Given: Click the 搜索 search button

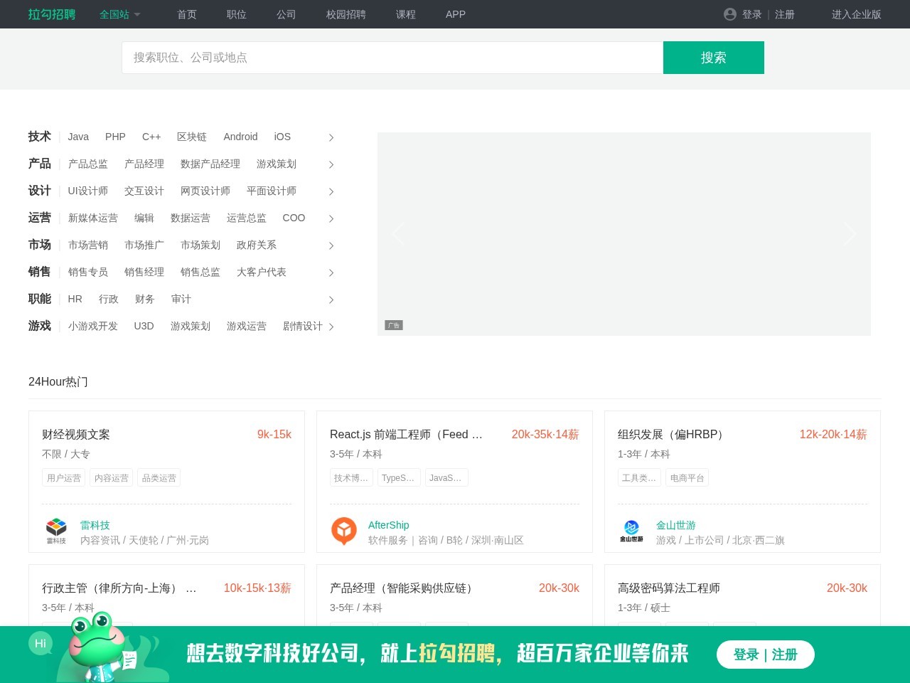Looking at the screenshot, I should pyautogui.click(x=713, y=58).
